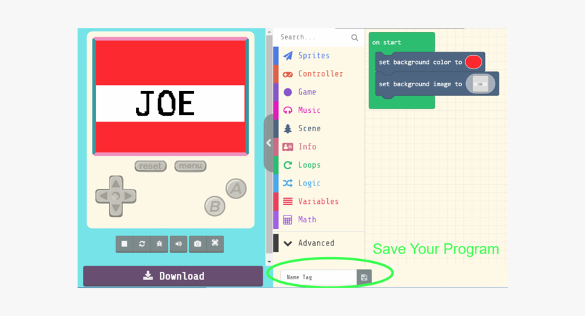
Task: Tap the B button on simulator
Action: 215,206
